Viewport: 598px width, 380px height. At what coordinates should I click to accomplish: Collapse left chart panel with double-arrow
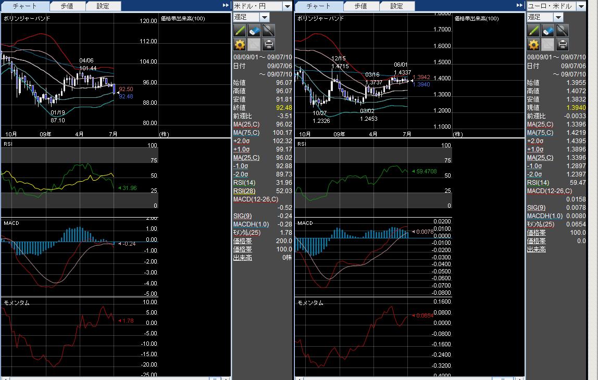tap(226, 6)
